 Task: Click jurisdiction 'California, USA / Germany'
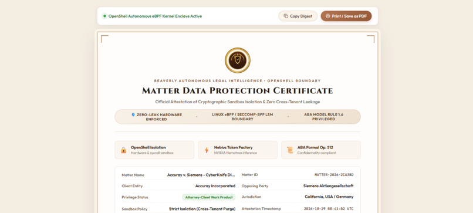[x=329, y=197]
